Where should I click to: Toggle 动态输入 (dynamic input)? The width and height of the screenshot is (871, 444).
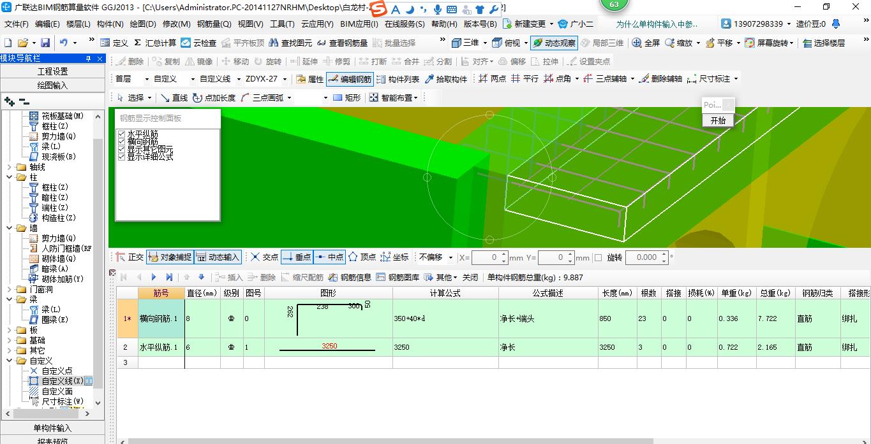pos(217,257)
